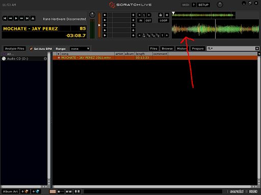Toggle the Album Art display
This screenshot has height=195, width=261.
pos(10,191)
